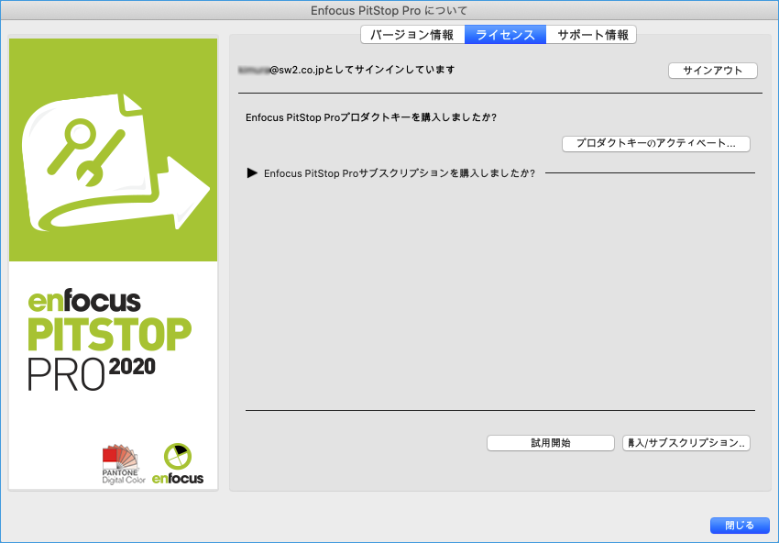Click the Pantone Digital Color logo
779x543 pixels.
pos(123,464)
